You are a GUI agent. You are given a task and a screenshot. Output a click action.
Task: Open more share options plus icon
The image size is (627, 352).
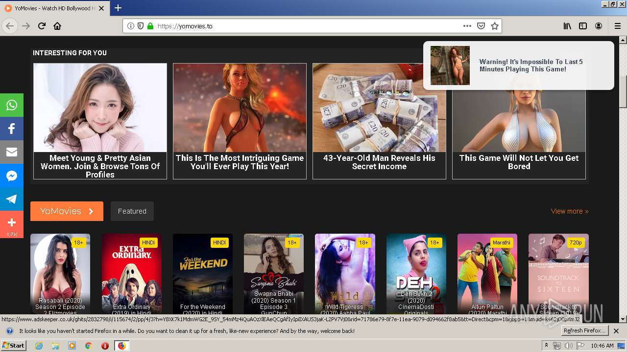12,223
